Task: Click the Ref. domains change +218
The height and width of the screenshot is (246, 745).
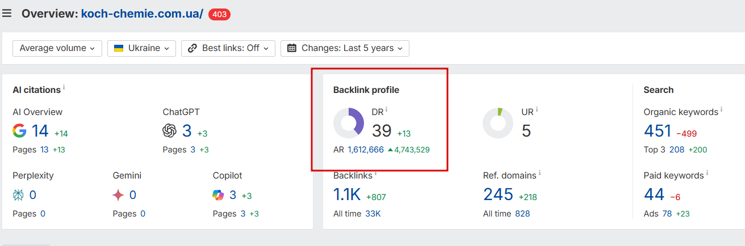Action: click(x=528, y=197)
